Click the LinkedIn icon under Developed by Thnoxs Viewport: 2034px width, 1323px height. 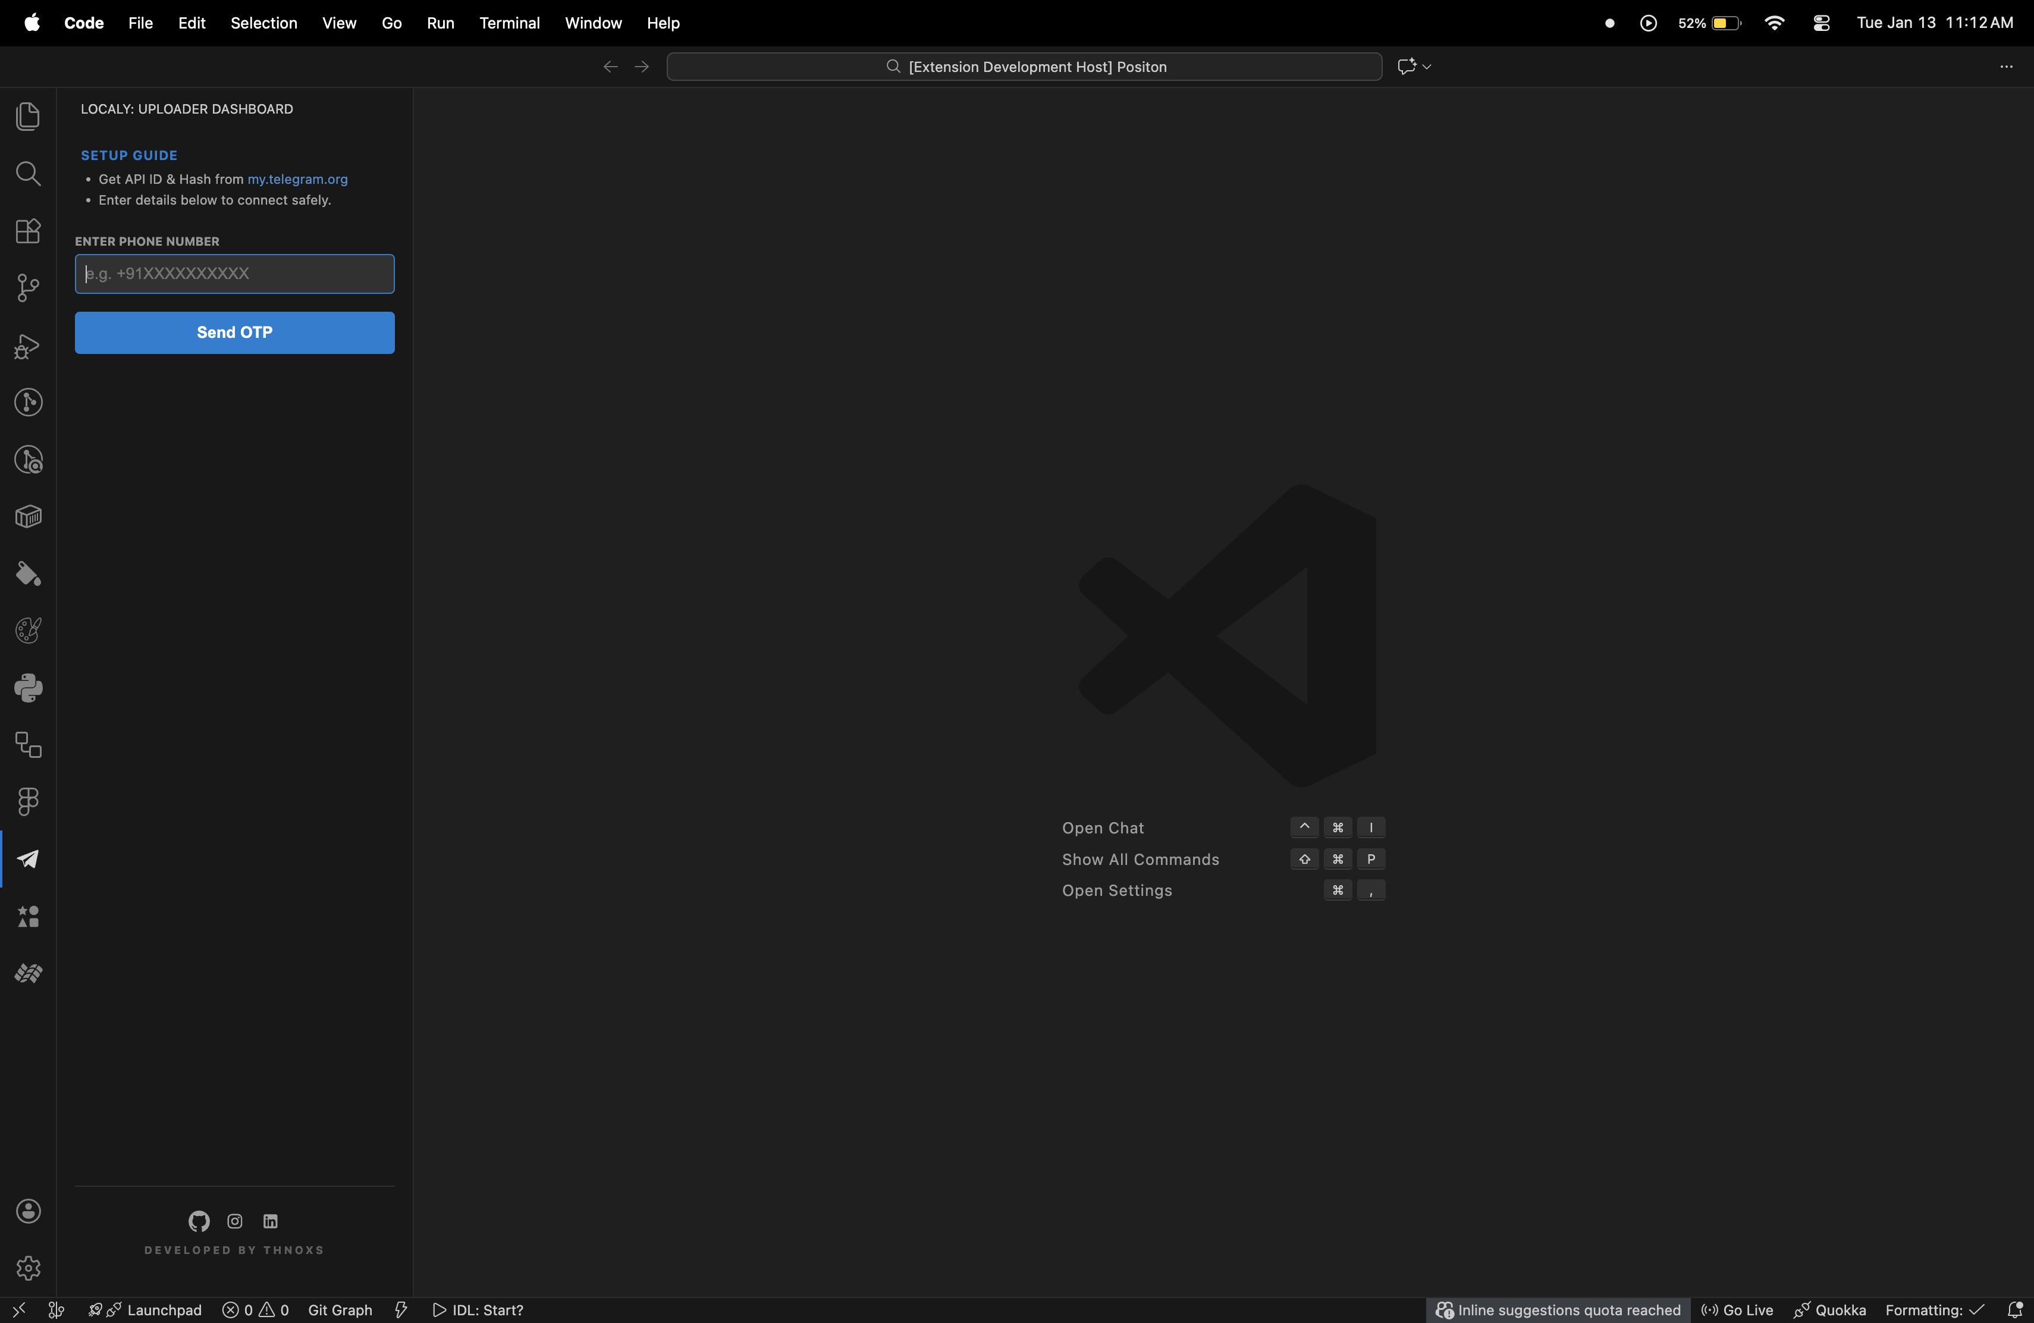(270, 1221)
